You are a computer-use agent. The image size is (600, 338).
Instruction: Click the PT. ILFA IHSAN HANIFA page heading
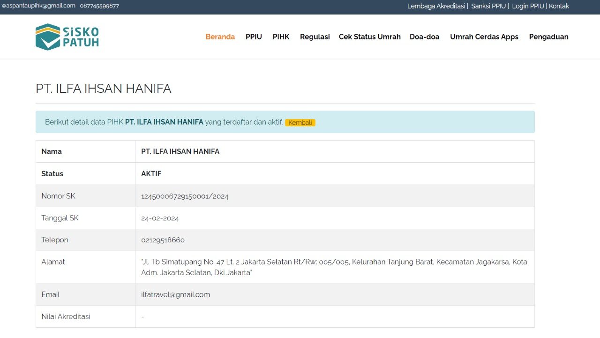(x=103, y=89)
